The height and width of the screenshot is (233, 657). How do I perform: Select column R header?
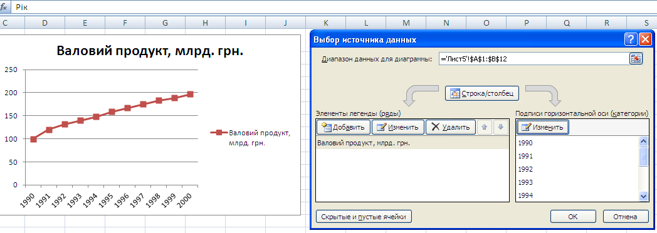pyautogui.click(x=607, y=23)
